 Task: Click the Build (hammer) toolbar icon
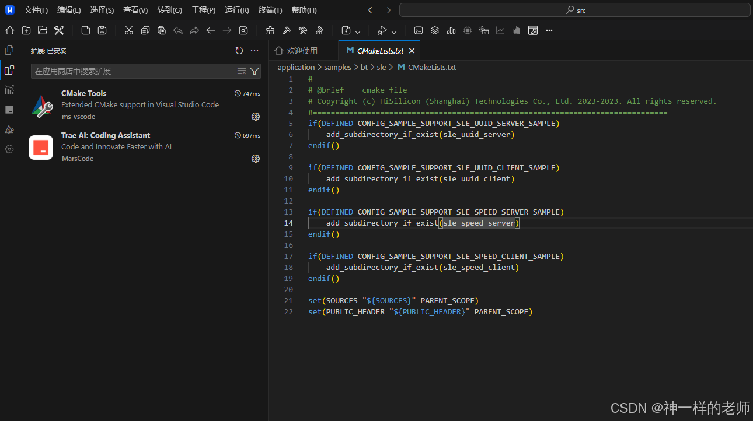pos(287,30)
